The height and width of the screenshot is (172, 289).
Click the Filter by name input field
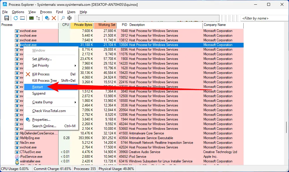[263, 18]
